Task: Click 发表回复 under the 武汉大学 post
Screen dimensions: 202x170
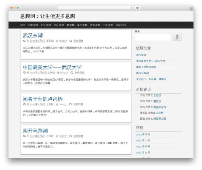Action: pyautogui.click(x=79, y=73)
